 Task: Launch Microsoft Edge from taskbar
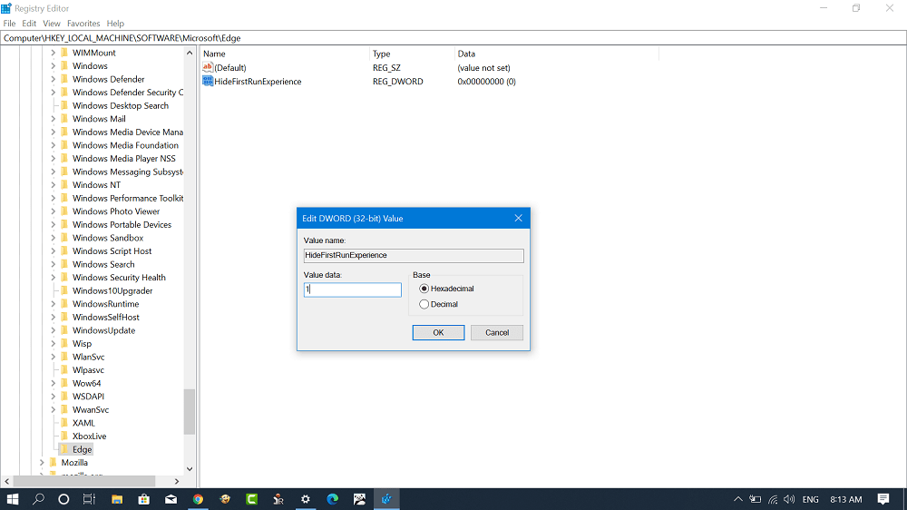[x=333, y=499]
